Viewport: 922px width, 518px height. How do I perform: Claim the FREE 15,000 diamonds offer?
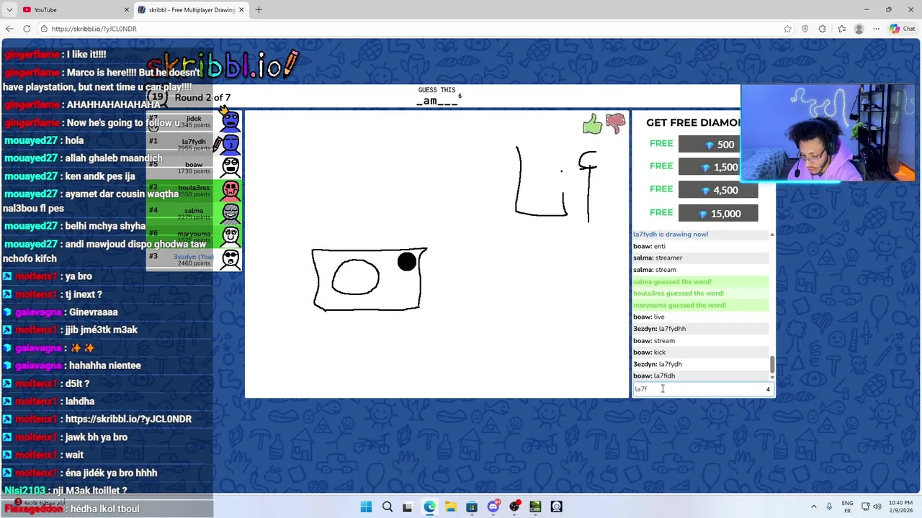(718, 214)
